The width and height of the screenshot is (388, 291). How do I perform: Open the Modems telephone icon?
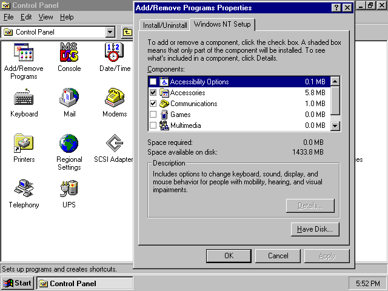pyautogui.click(x=115, y=98)
